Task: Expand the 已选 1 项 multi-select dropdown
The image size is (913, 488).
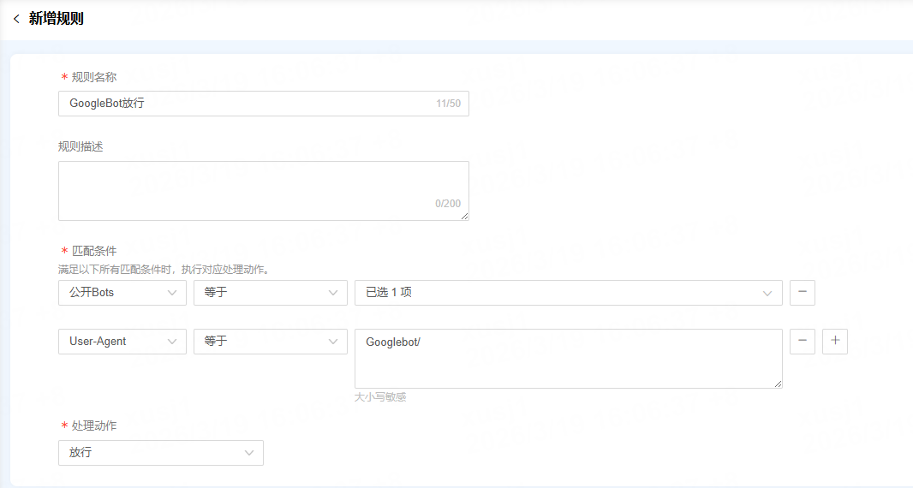Action: point(568,292)
